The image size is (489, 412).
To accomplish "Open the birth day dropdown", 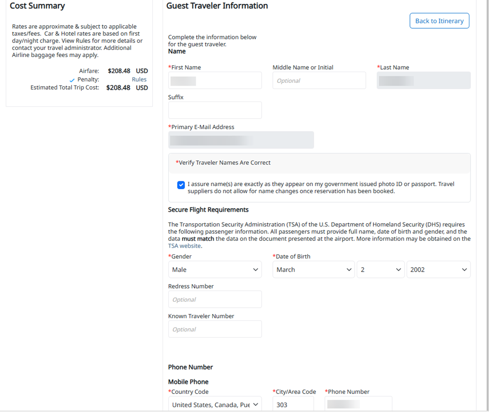I will coord(380,270).
